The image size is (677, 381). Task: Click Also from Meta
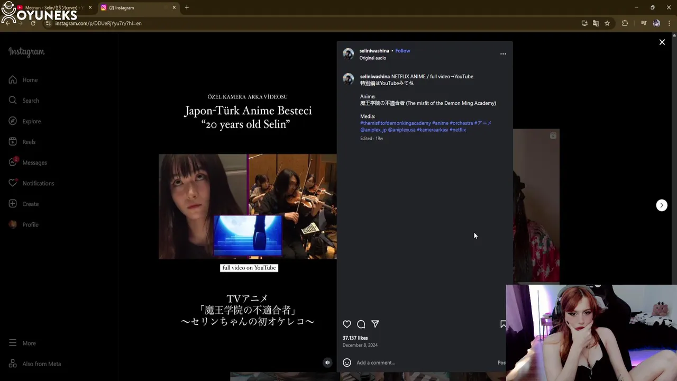pyautogui.click(x=35, y=364)
